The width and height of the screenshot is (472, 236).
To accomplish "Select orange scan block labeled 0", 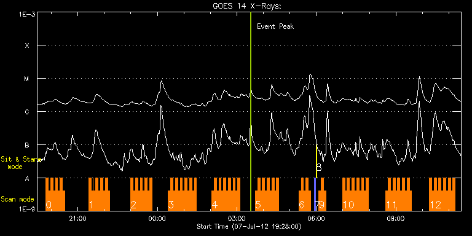I will (x=55, y=194).
